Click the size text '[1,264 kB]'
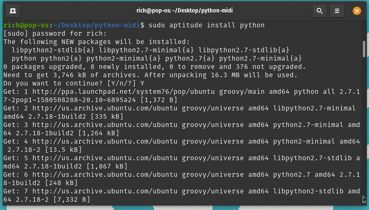This screenshot has width=369, height=210. (99, 133)
